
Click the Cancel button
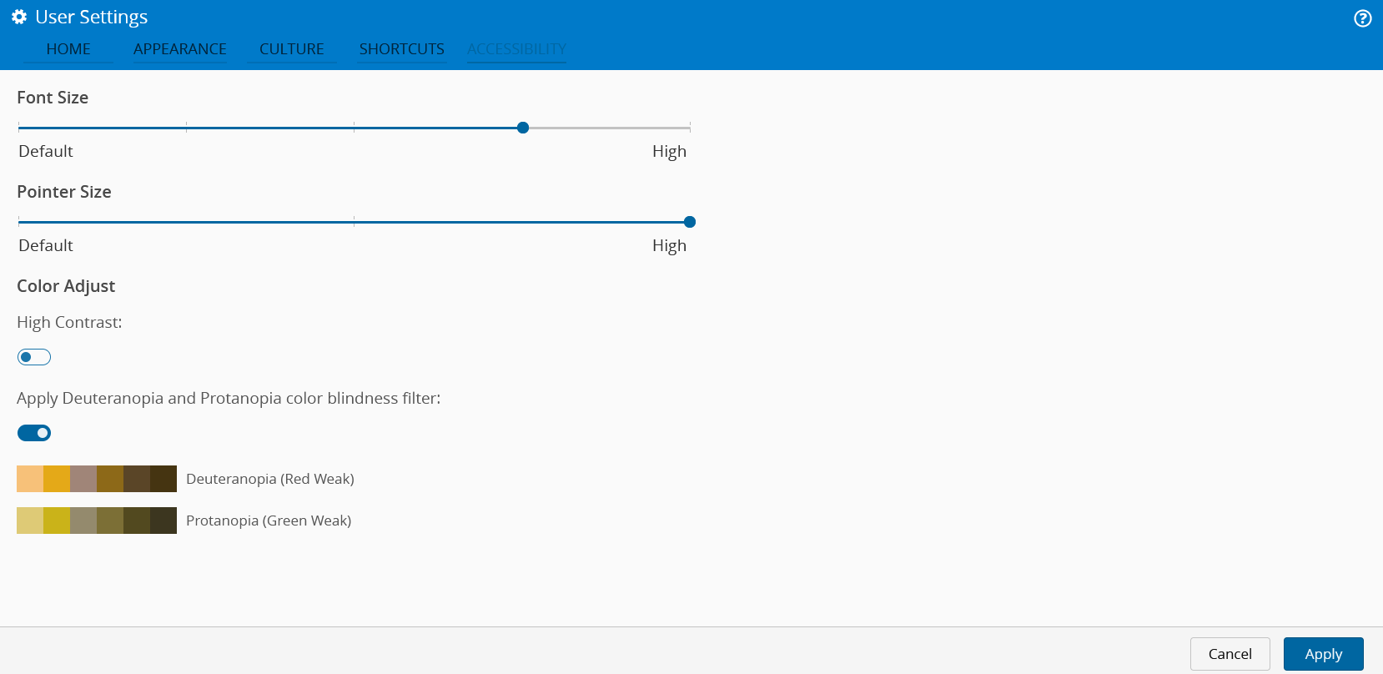click(1230, 654)
